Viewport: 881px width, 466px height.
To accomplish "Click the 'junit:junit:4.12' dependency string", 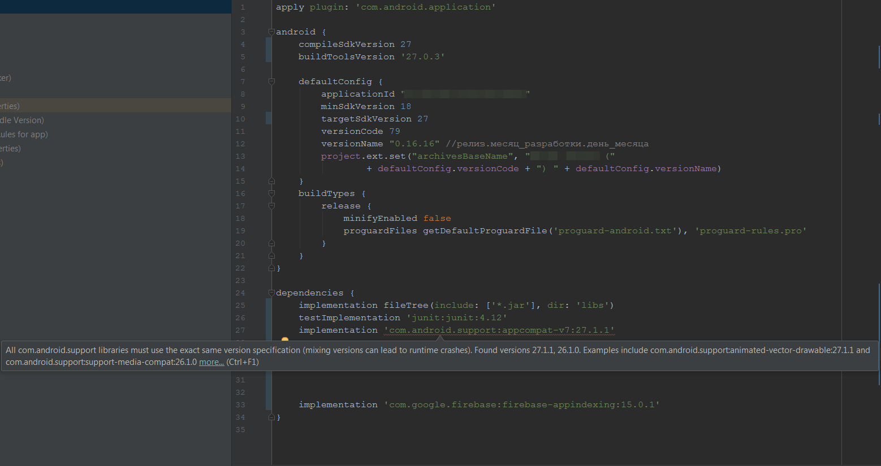I will pos(457,317).
